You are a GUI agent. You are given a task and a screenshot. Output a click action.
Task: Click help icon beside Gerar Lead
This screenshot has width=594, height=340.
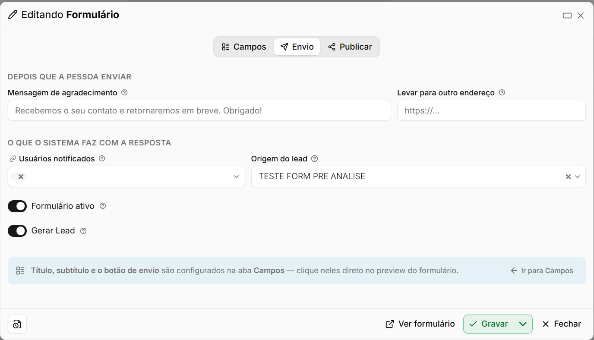83,231
